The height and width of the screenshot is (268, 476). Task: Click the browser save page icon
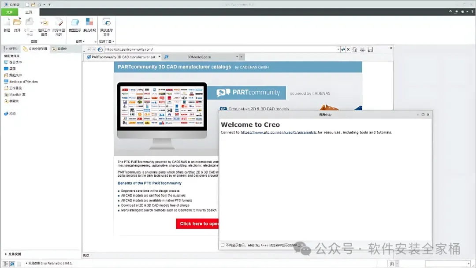click(370, 49)
